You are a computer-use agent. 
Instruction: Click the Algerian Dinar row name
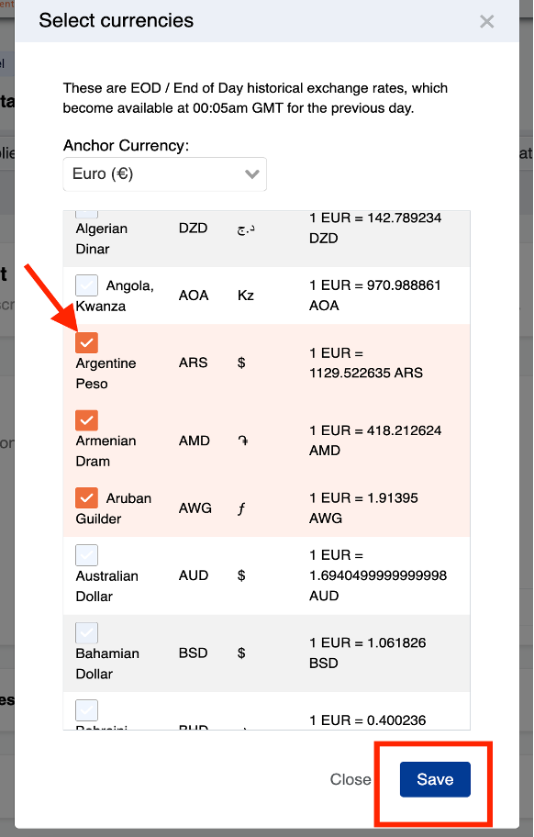[101, 239]
